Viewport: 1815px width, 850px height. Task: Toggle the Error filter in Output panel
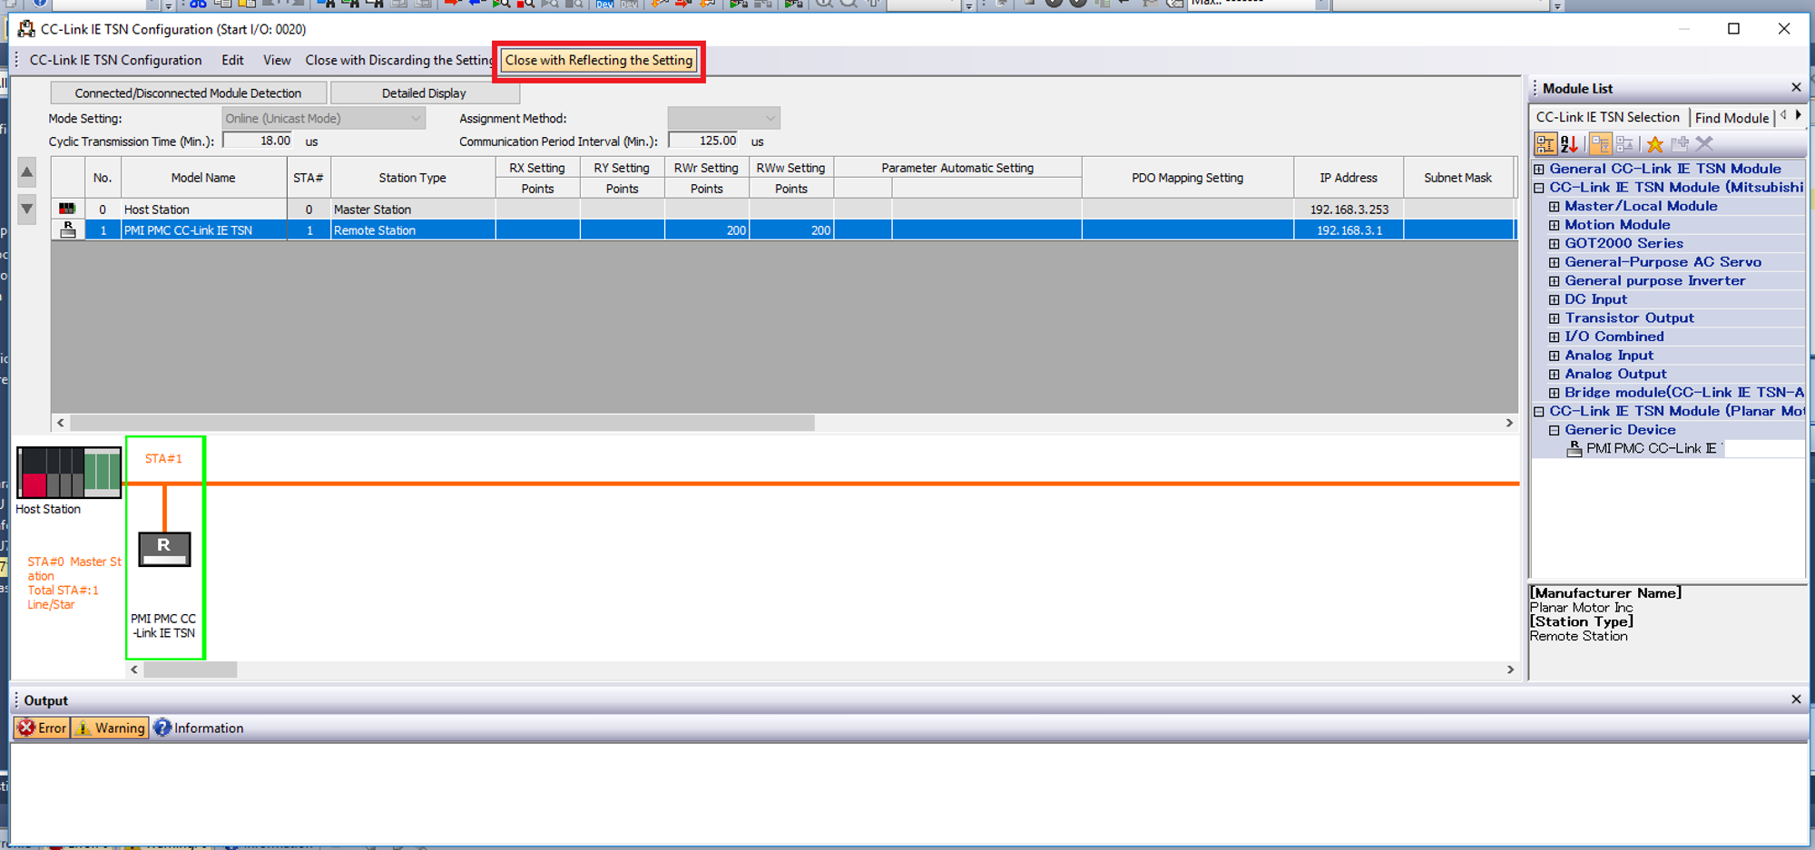tap(43, 728)
